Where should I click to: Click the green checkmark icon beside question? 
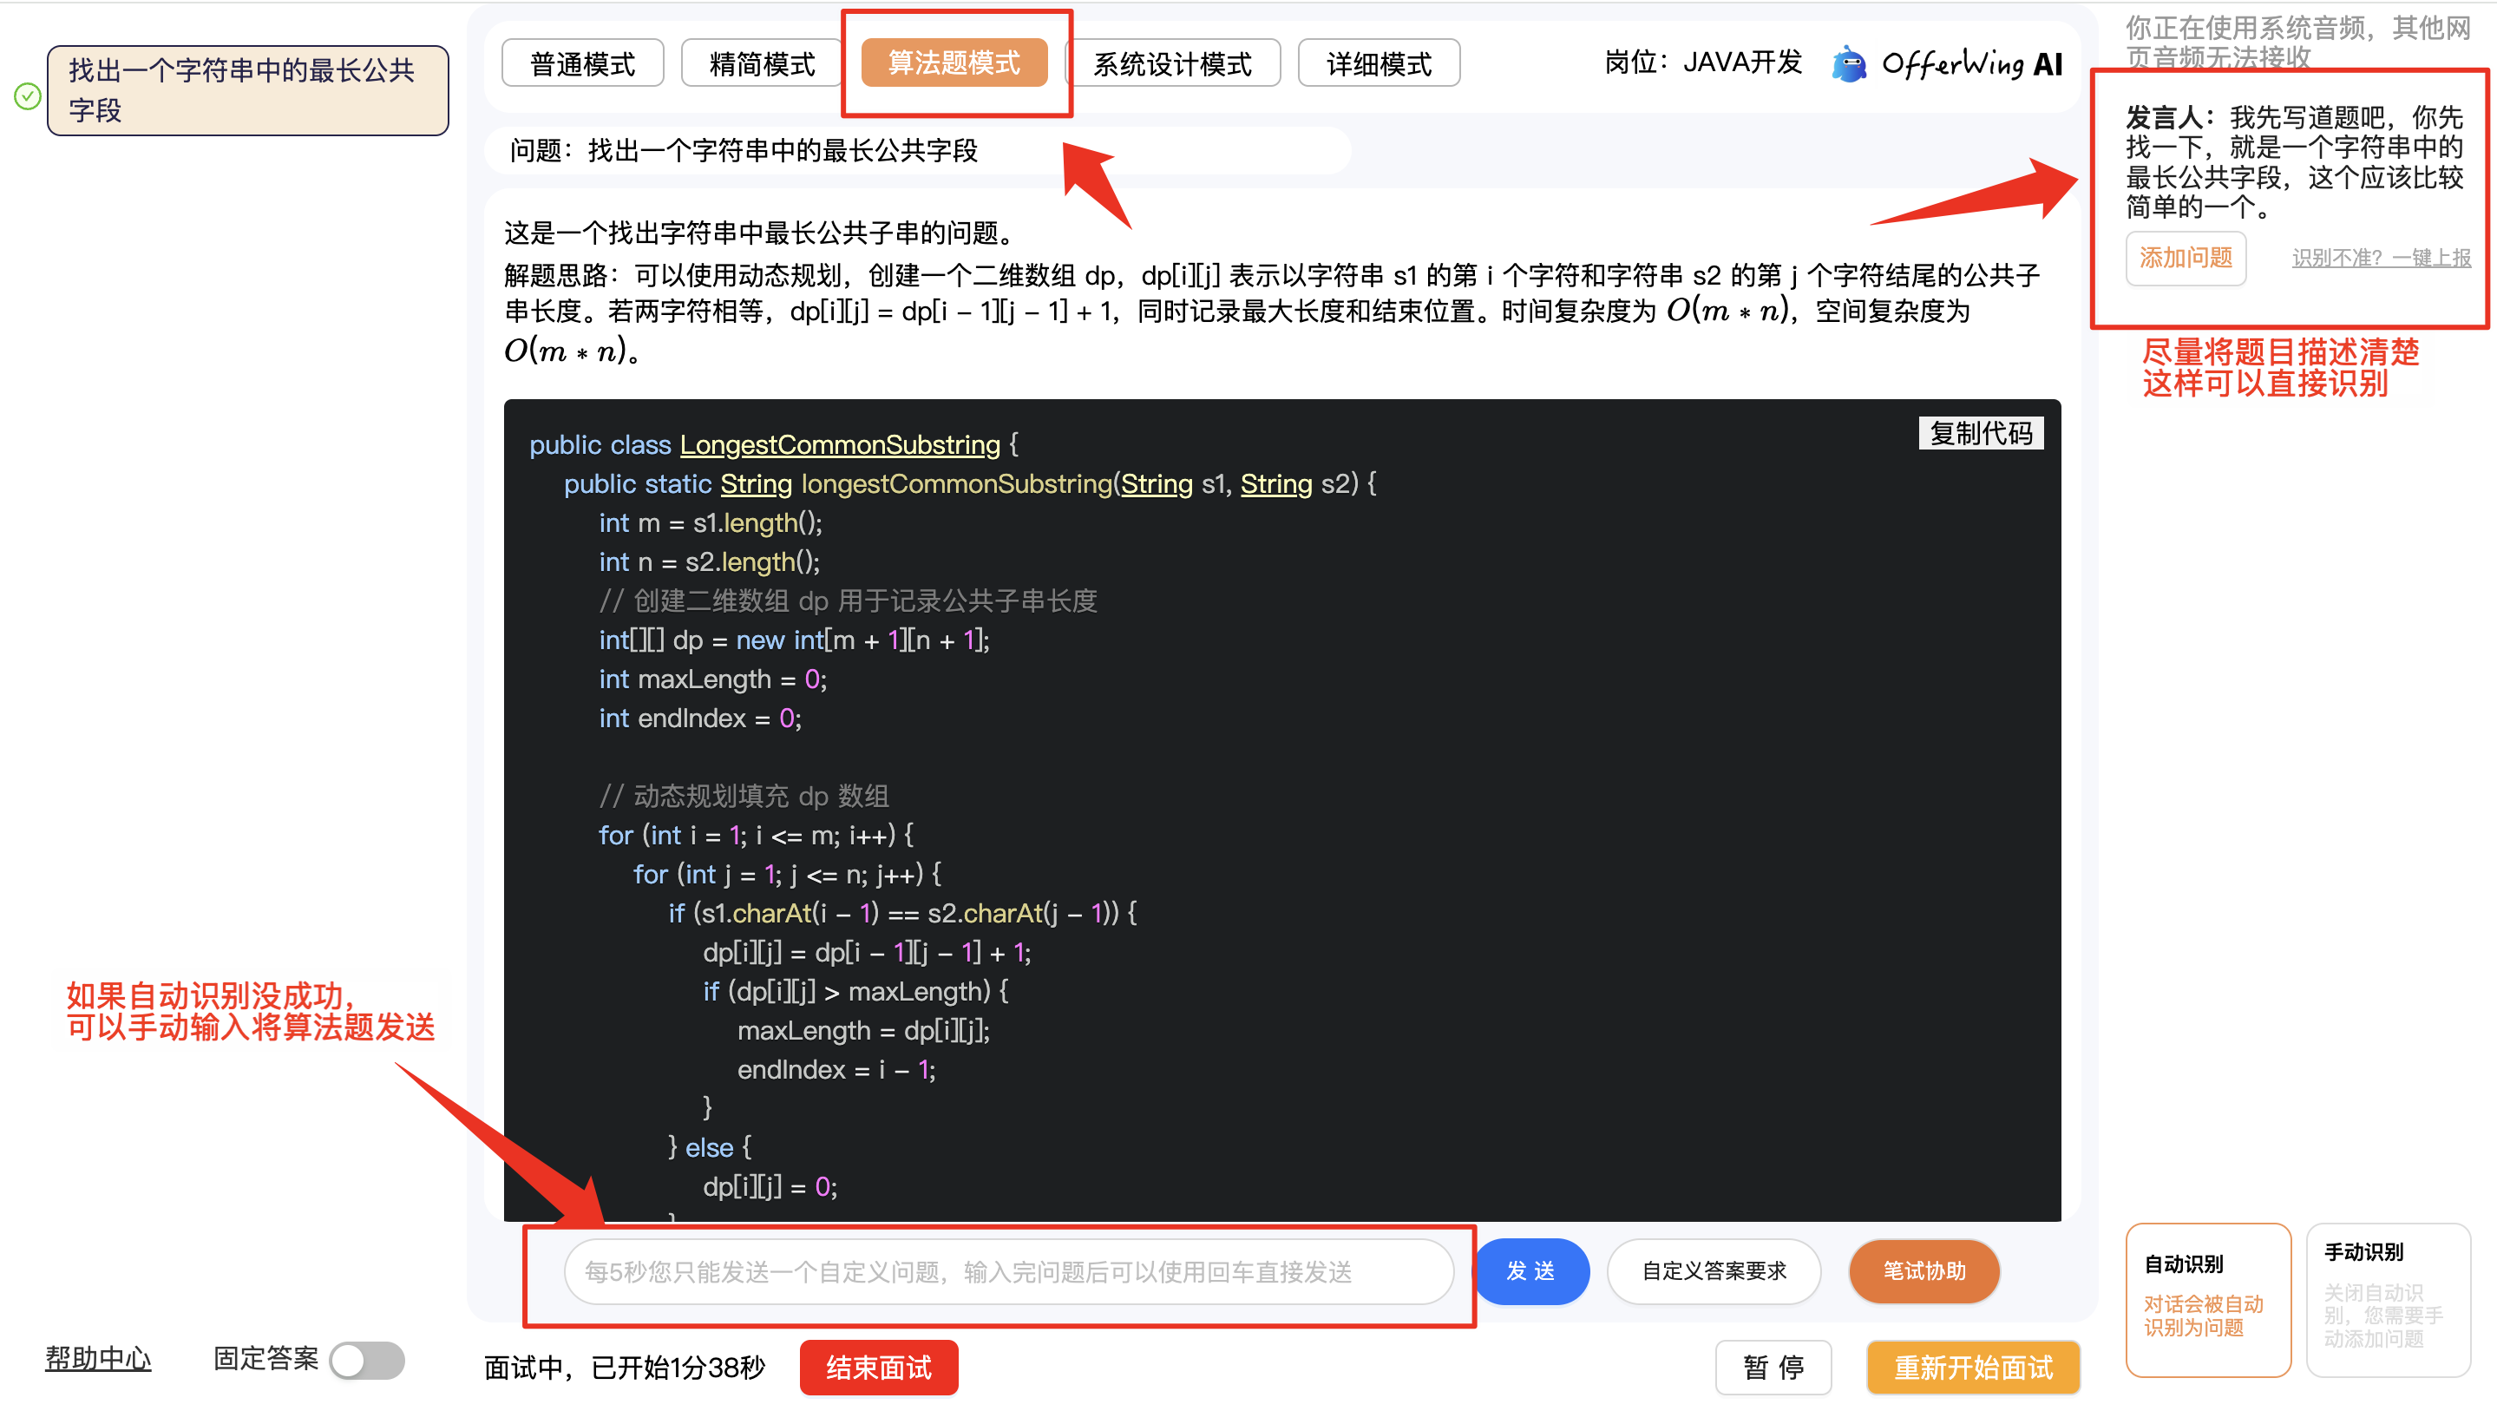pos(28,96)
